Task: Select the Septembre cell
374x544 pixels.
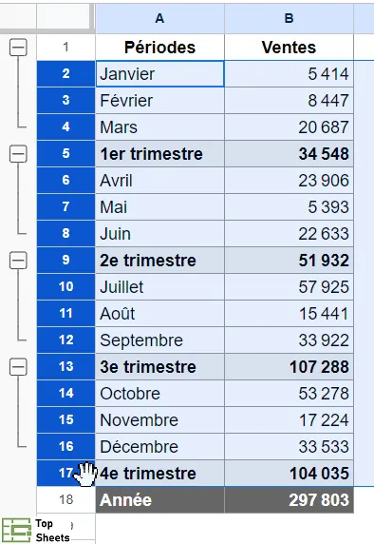Action: point(159,340)
